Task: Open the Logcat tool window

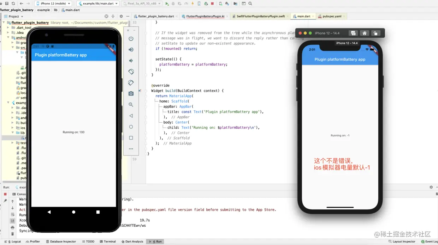Action: click(13, 241)
